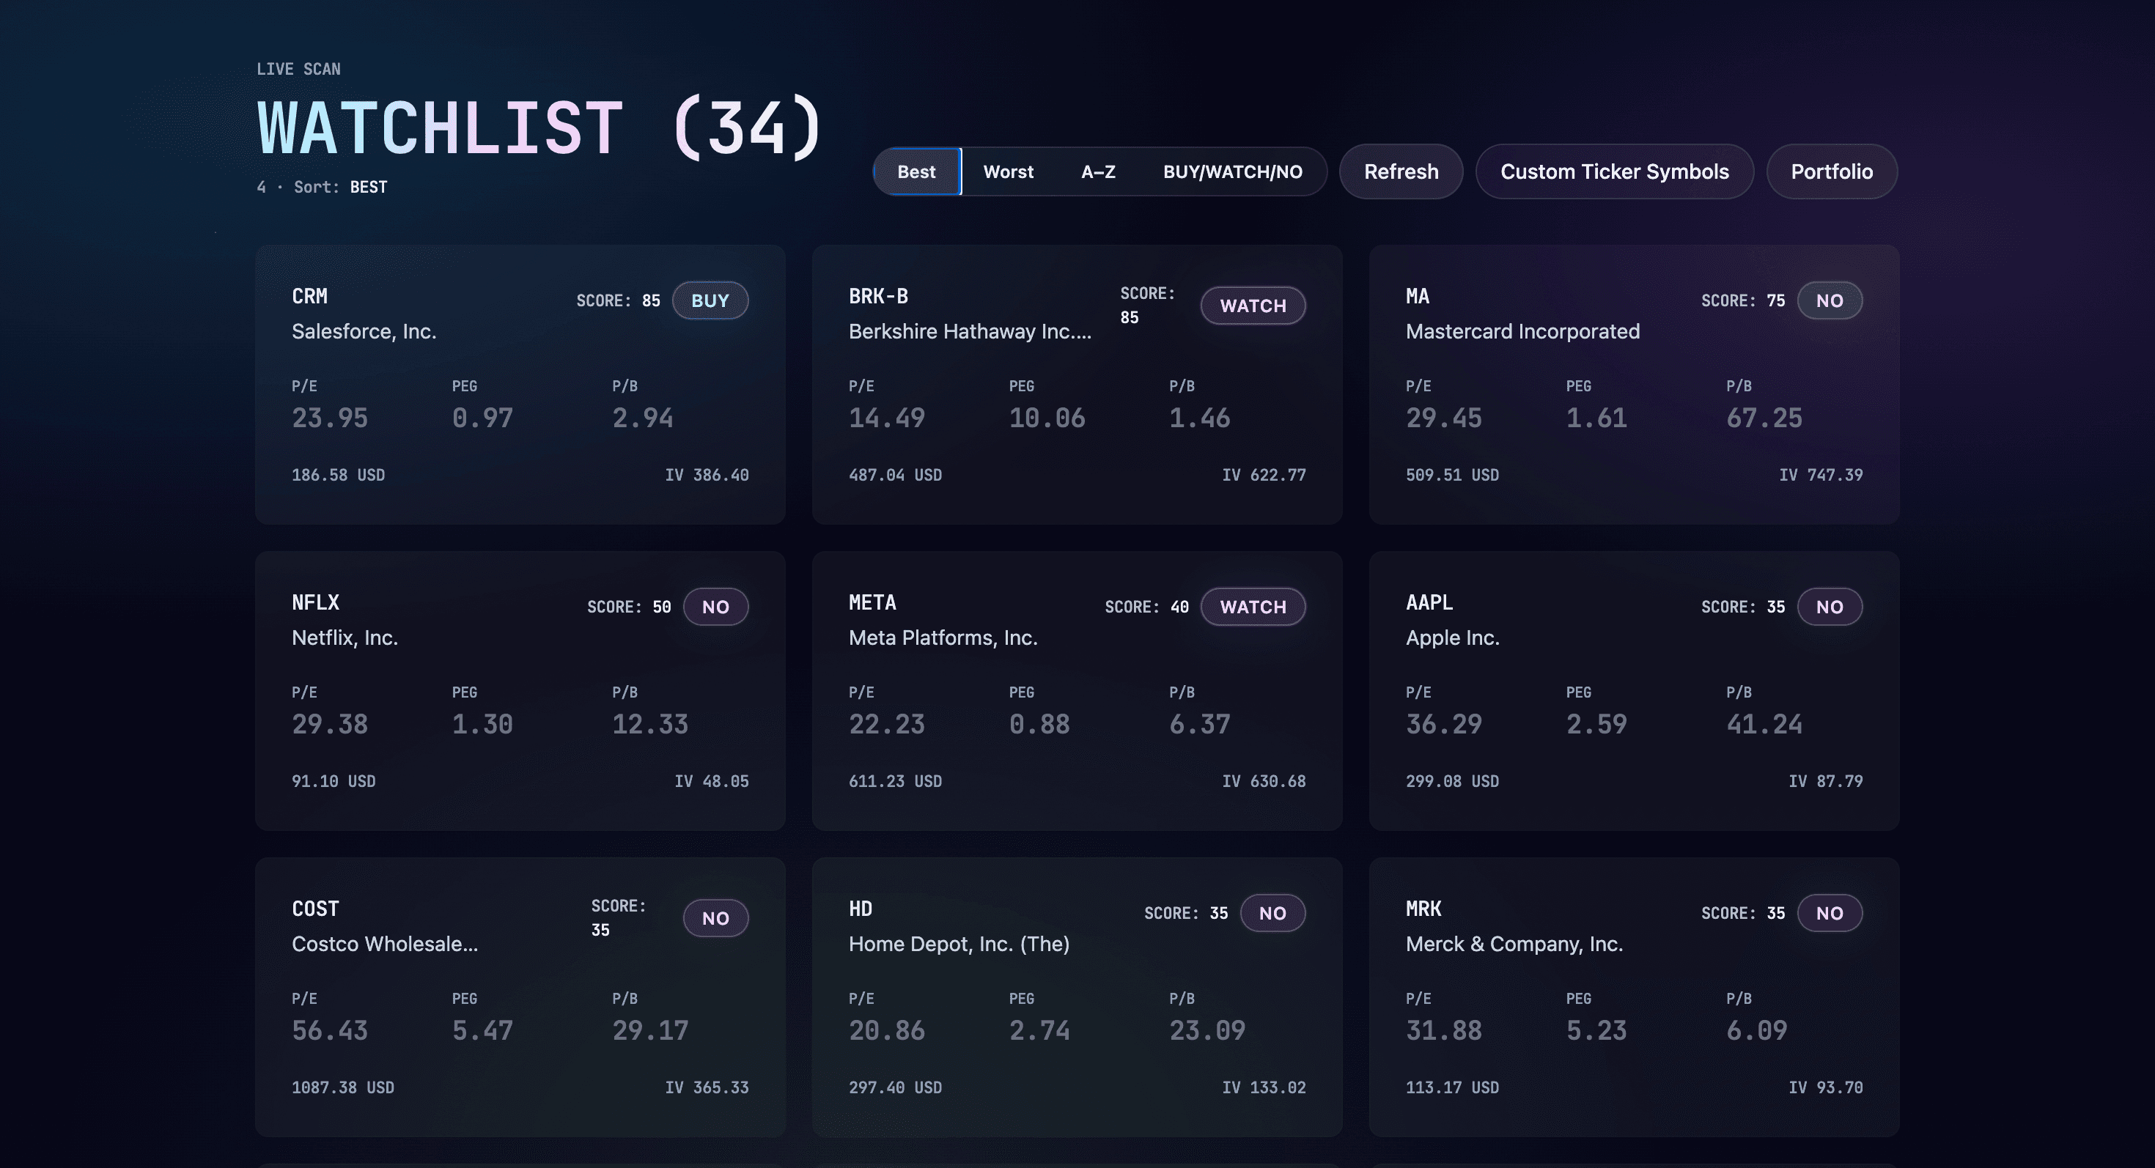Click COST intrinsic value IV 365.33

pos(707,1087)
